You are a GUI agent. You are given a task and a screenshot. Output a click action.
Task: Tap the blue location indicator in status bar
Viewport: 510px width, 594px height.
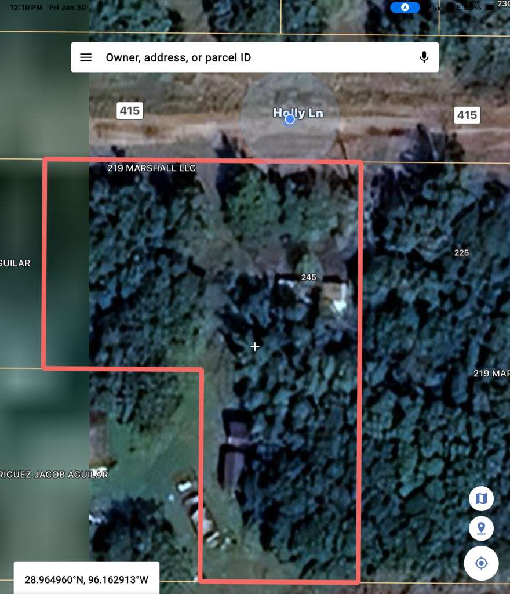[x=405, y=8]
